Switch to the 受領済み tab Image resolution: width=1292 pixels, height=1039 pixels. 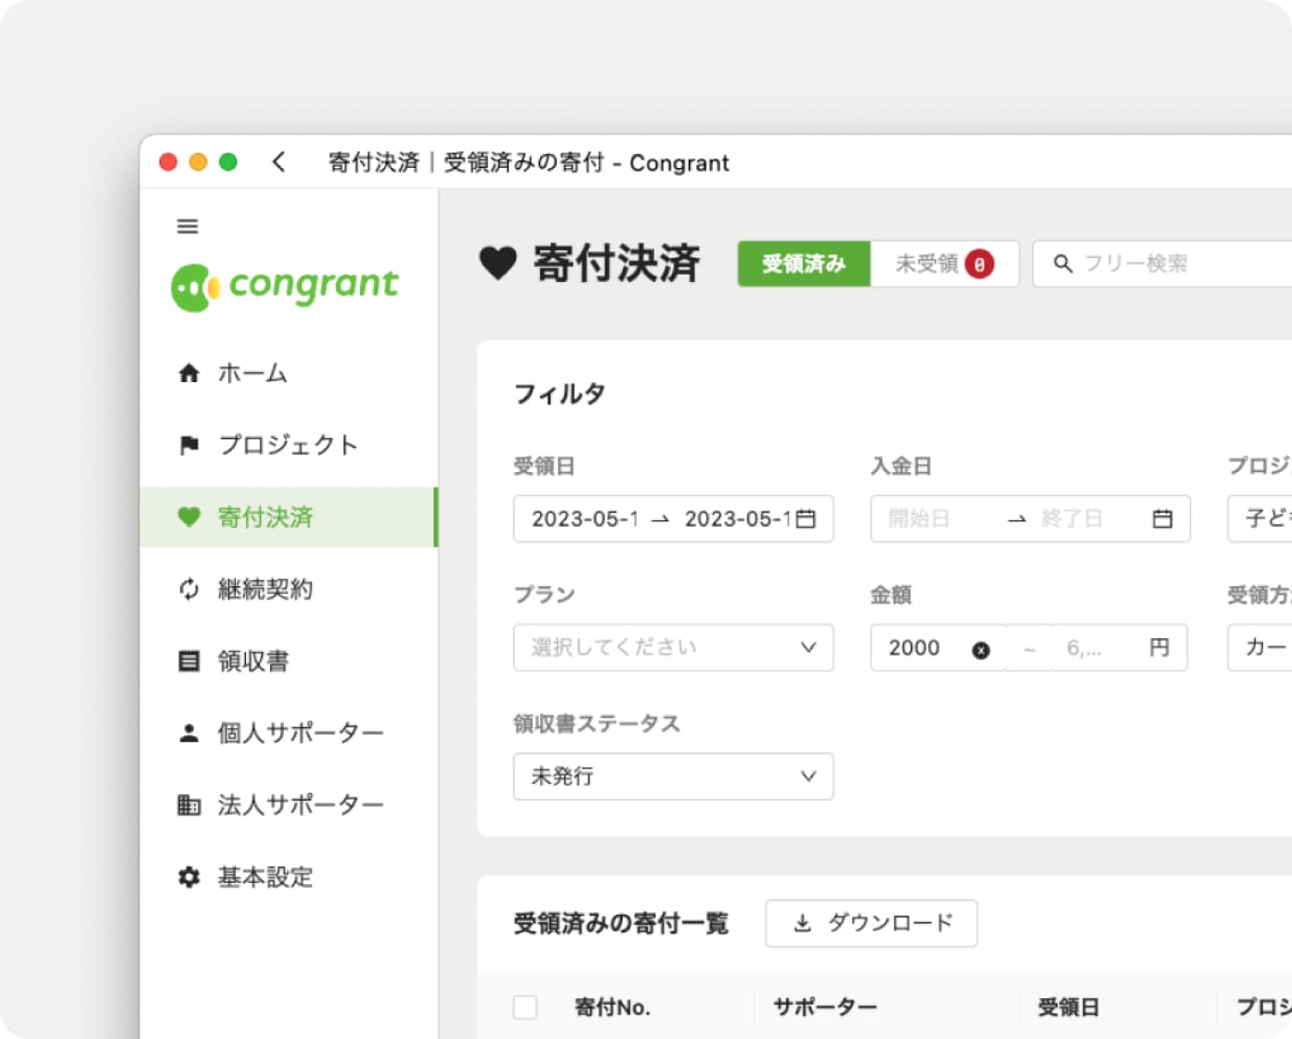[804, 264]
